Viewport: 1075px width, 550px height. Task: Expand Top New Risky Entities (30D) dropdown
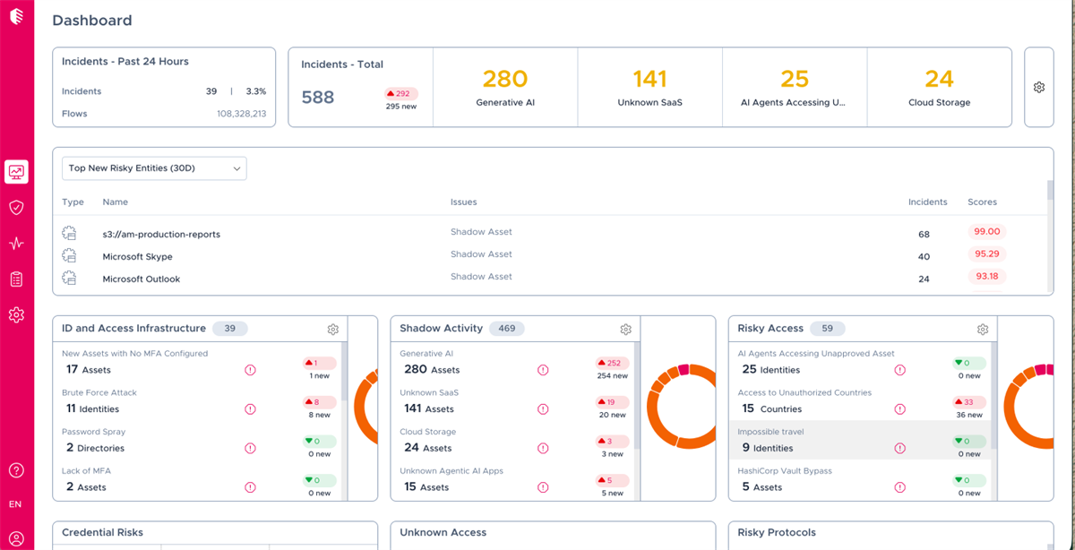point(154,168)
